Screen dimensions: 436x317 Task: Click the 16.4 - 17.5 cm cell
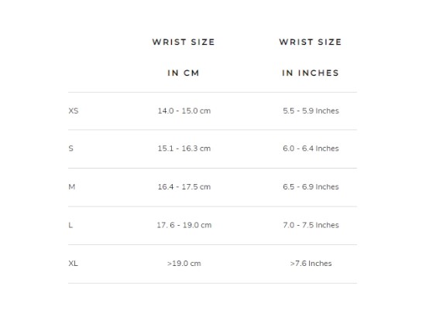pyautogui.click(x=184, y=187)
